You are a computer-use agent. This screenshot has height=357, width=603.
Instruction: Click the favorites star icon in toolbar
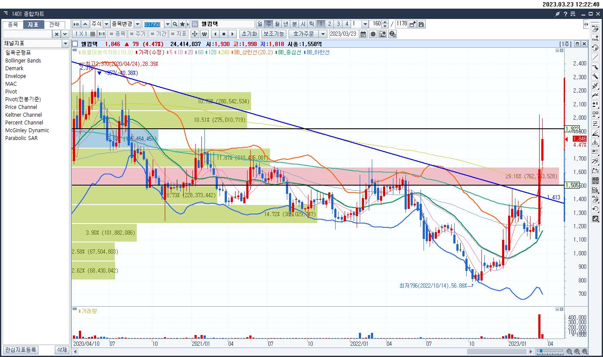[182, 24]
